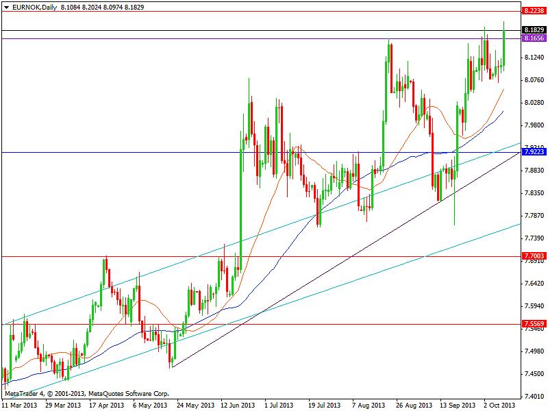Image resolution: width=548 pixels, height=411 pixels.
Task: Select the 7 Aug 2013 date label
Action: click(369, 405)
